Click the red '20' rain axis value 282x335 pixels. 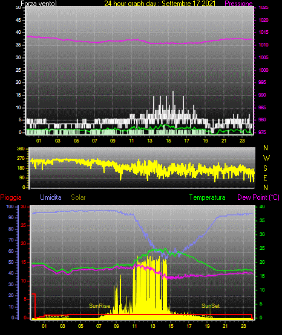tap(24, 244)
